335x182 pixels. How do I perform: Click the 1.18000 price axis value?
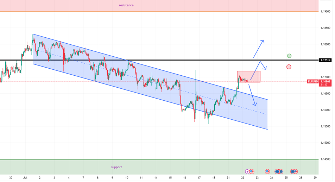click(x=325, y=44)
